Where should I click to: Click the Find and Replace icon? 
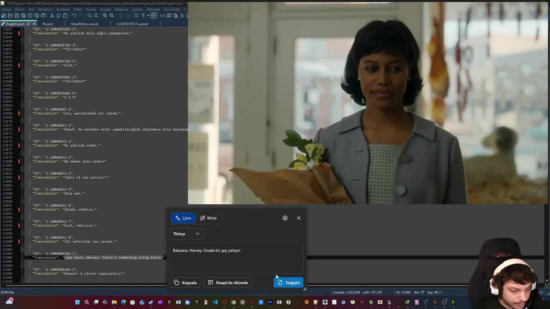(96, 15)
